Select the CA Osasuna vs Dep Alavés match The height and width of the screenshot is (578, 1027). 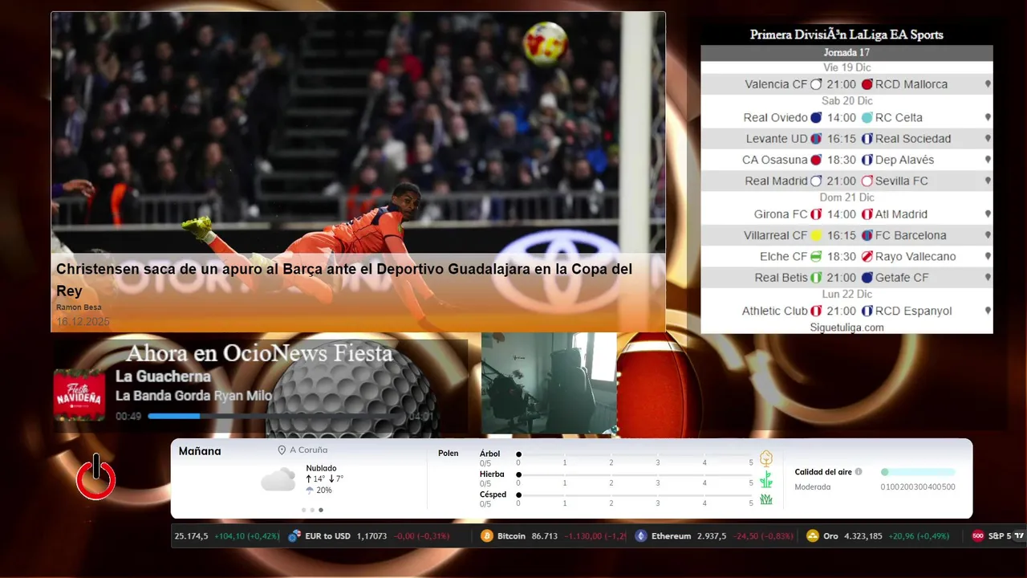[x=846, y=160]
